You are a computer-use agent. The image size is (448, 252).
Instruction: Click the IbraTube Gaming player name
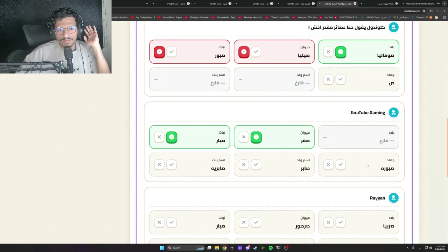click(x=368, y=112)
